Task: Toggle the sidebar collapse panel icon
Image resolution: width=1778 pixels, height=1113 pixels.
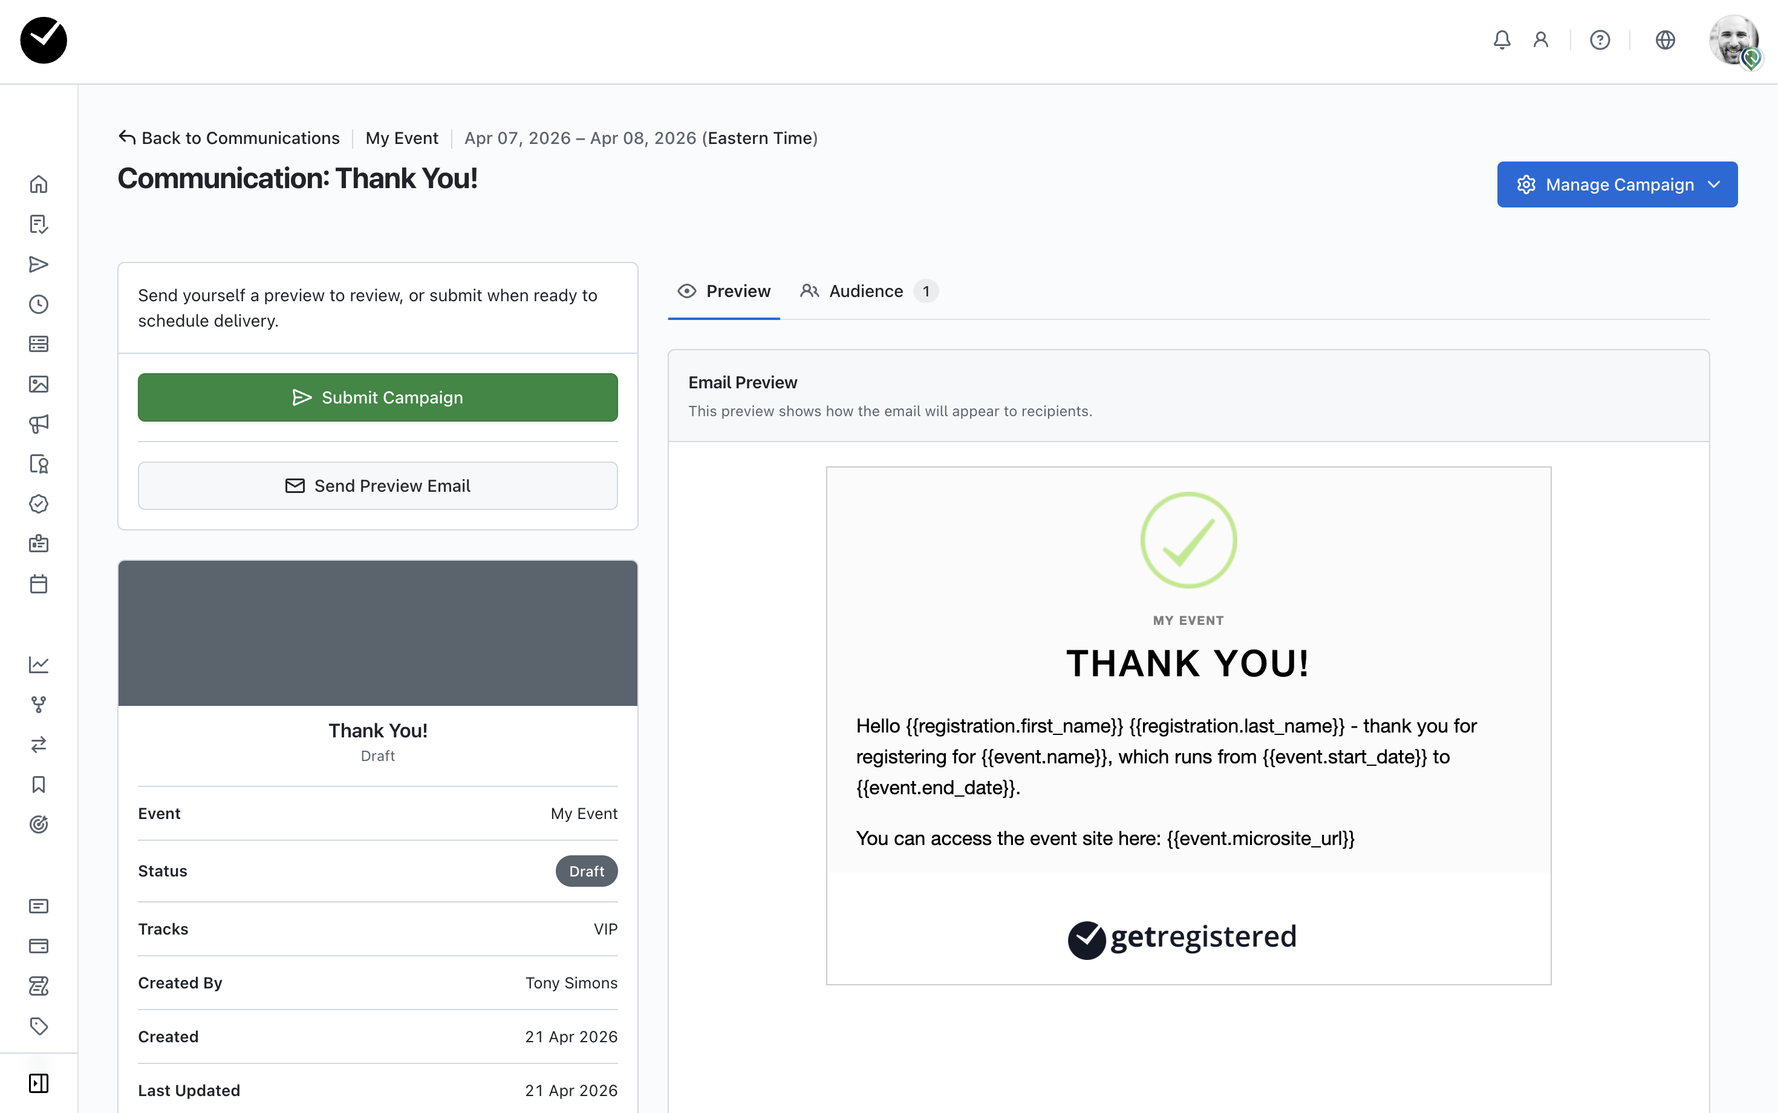Action: tap(38, 1083)
